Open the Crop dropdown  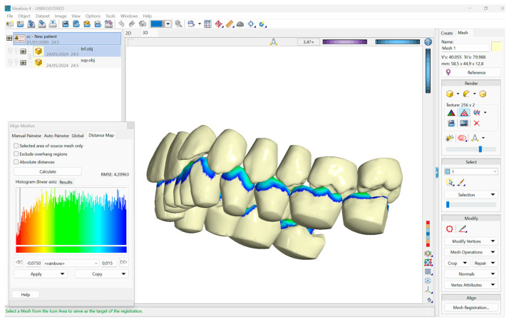[457, 263]
